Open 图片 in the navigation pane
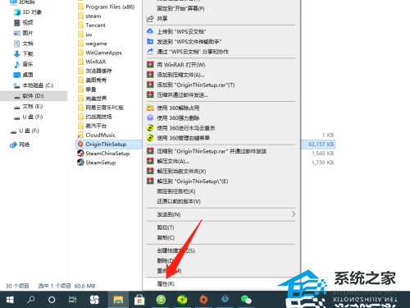 (x=24, y=33)
